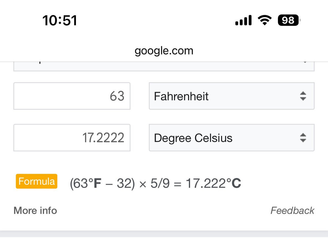
Task: Open the Fahrenheit unit dropdown
Action: [x=225, y=96]
